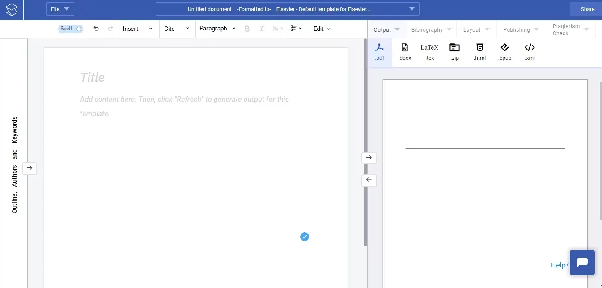Viewport: 602px width, 288px height.
Task: Expand the Paragraph style dropdown
Action: click(217, 29)
